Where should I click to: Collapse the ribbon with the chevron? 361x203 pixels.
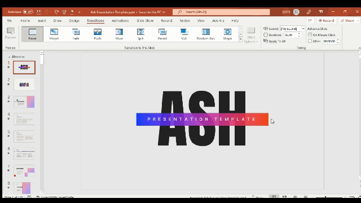359,48
